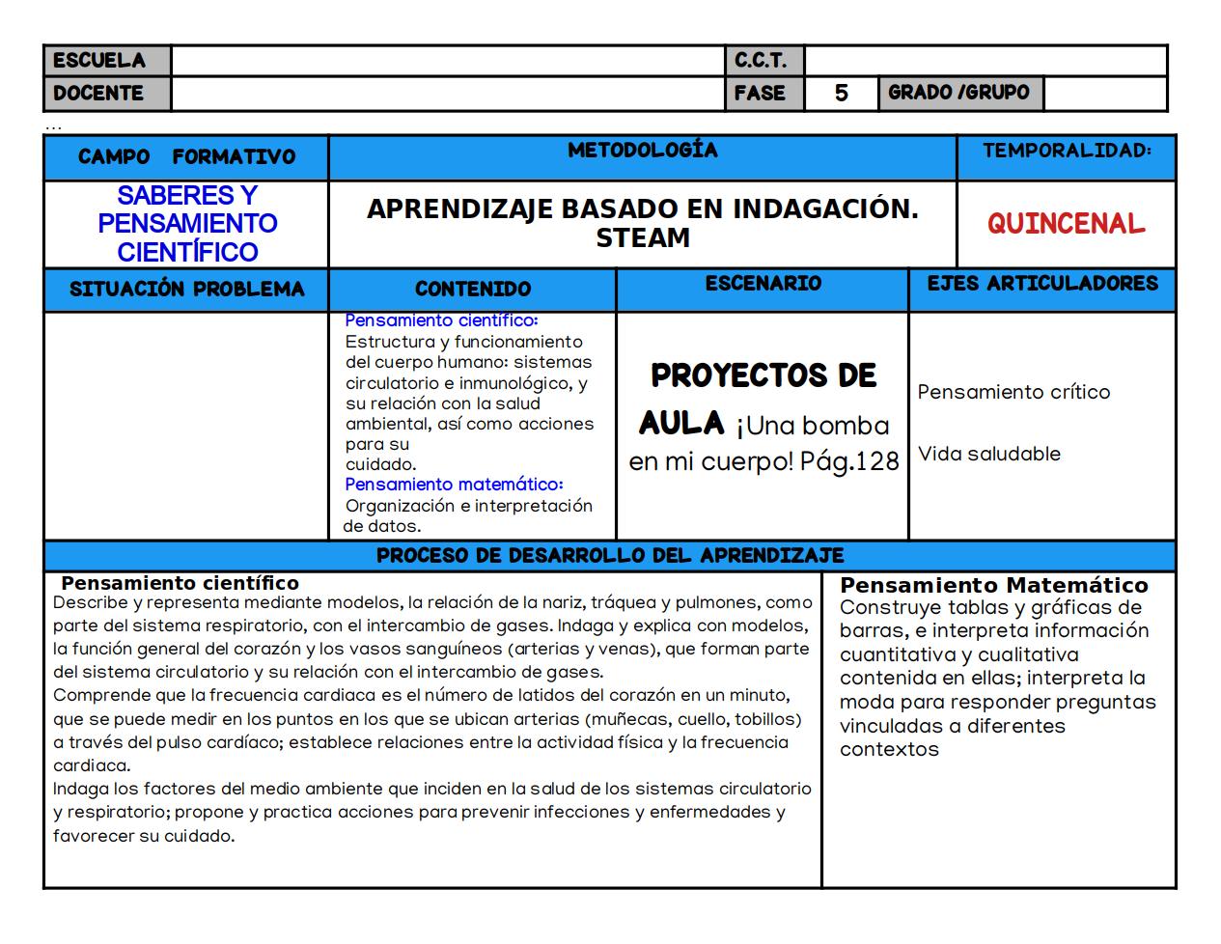Click the empty field next to DOCENTE
1221x944 pixels.
[448, 94]
